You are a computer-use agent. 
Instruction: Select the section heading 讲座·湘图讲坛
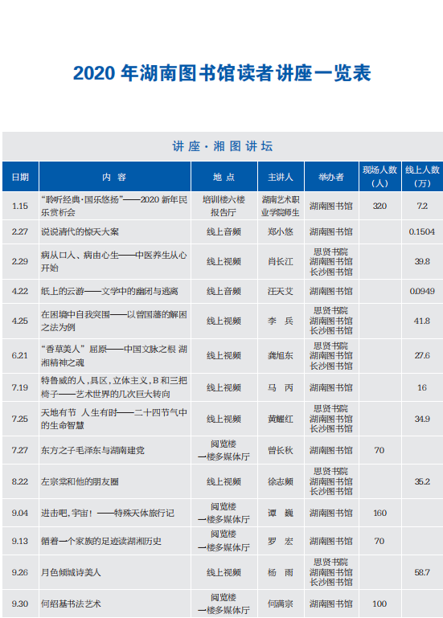[x=223, y=146]
